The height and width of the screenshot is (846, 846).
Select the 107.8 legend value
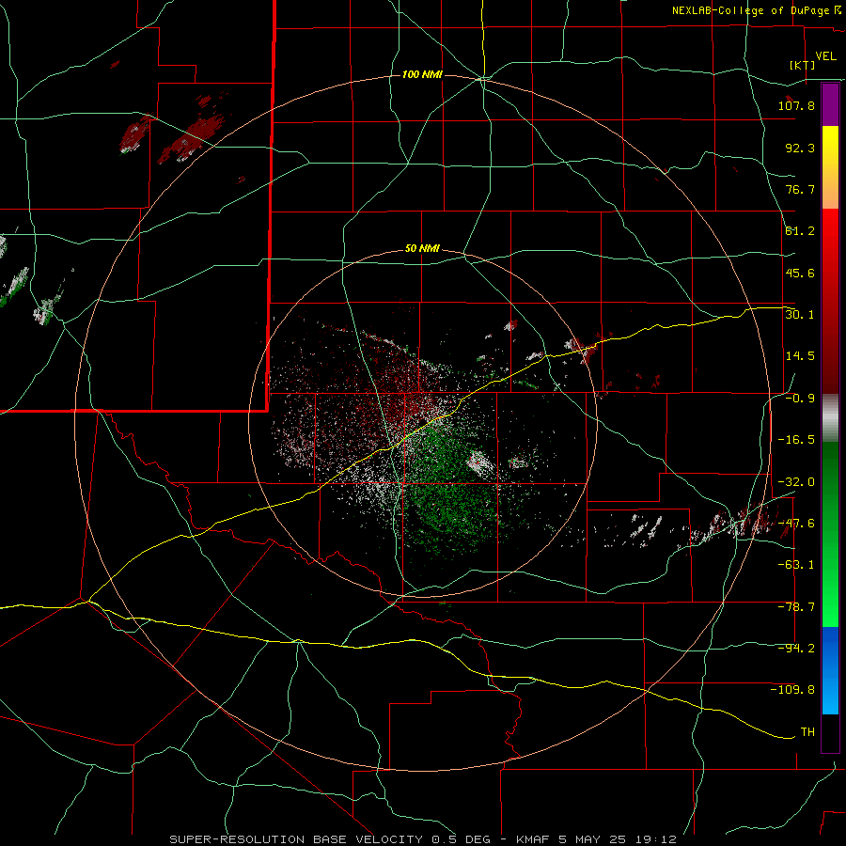pyautogui.click(x=796, y=105)
